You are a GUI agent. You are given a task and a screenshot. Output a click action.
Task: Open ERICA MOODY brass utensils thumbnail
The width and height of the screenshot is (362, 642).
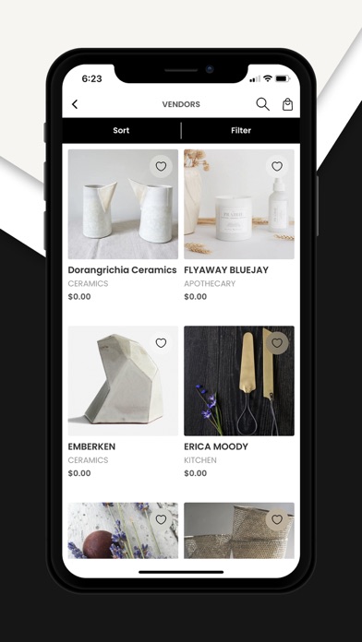[239, 381]
